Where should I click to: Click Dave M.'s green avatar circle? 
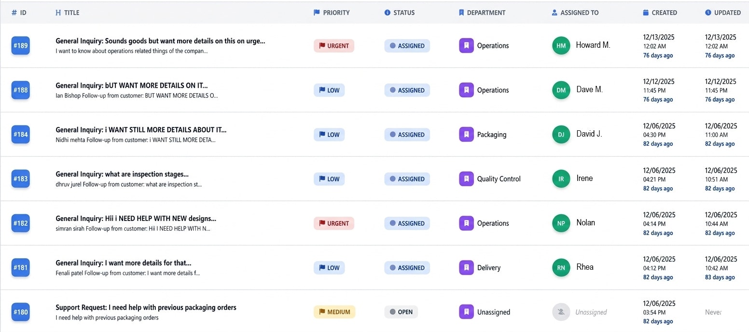(x=561, y=90)
